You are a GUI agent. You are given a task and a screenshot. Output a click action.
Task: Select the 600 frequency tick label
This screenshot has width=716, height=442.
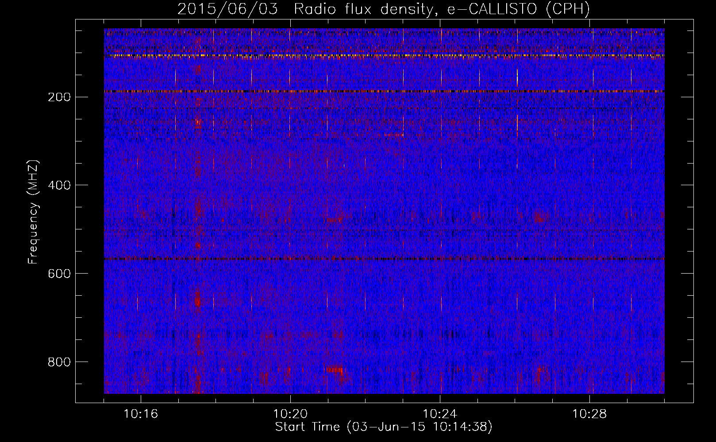click(59, 274)
